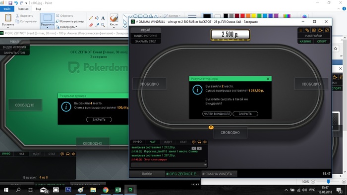Pick the red color swatch in Paint
Image resolution: width=347 pixels, height=195 pixels.
(242, 16)
